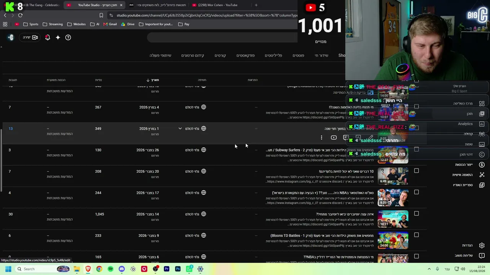
Task: Click the globe visibility icon in the 20 February row
Action: 204,171
